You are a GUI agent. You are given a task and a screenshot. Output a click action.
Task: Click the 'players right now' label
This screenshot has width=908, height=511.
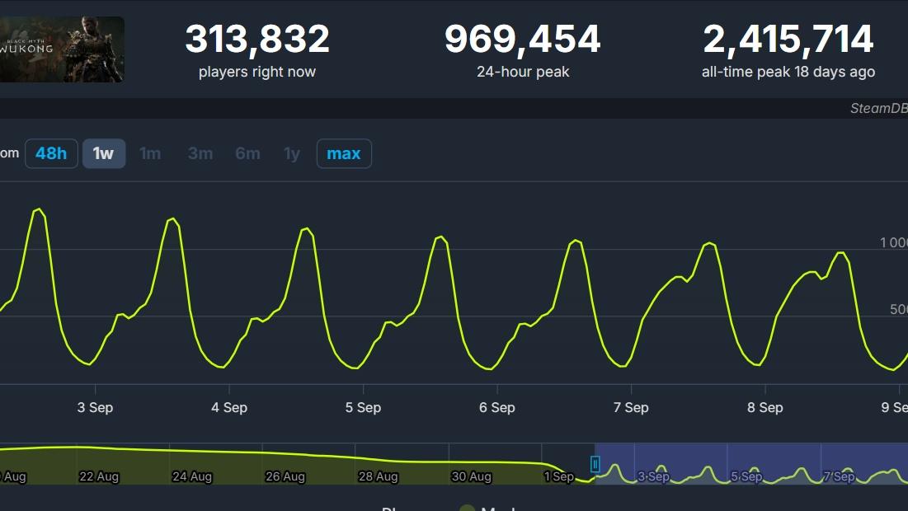pyautogui.click(x=257, y=72)
